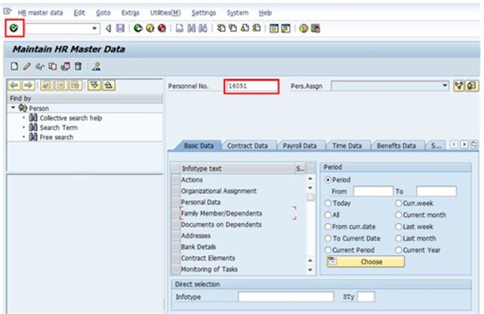The image size is (484, 314).
Task: Select the All radio button
Action: [328, 215]
